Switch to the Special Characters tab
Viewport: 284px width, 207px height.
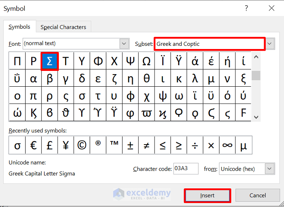pos(63,27)
